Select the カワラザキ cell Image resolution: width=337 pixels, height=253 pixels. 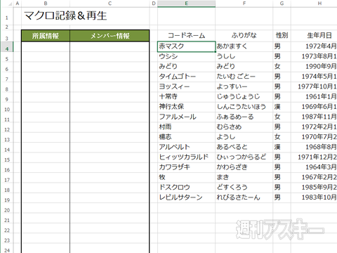[186, 167]
